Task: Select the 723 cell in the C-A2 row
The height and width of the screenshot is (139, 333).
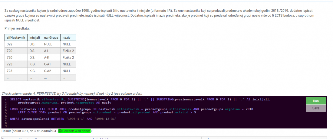Action: pyautogui.click(x=16, y=71)
